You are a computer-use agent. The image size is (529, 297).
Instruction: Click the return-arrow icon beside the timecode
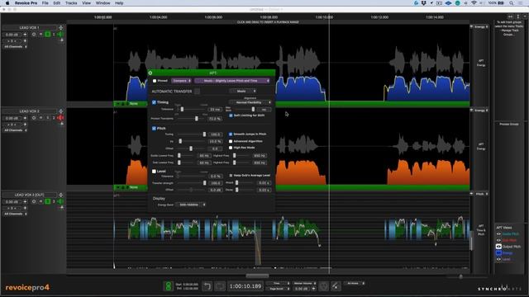click(x=207, y=286)
